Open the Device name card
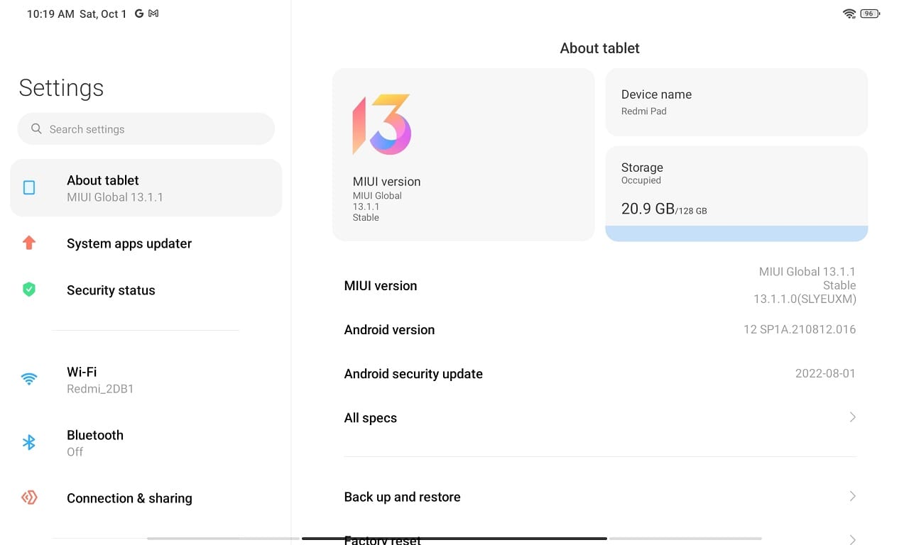 pyautogui.click(x=736, y=101)
